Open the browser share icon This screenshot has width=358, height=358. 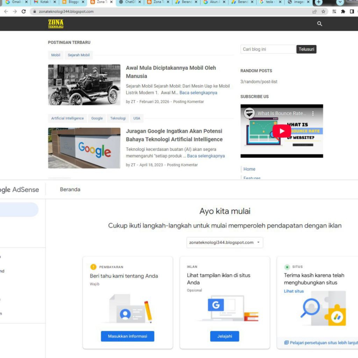(x=315, y=11)
